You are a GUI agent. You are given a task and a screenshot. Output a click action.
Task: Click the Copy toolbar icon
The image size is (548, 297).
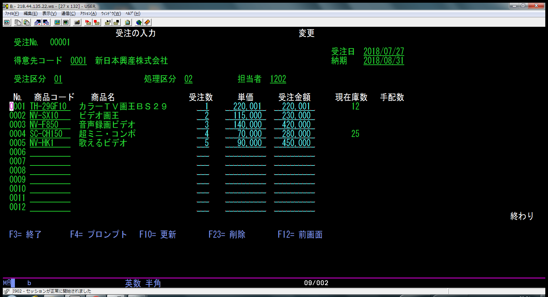18,22
